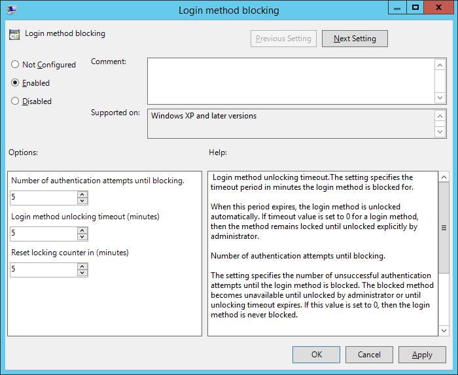Increase login method unlocking timeout

[x=82, y=230]
